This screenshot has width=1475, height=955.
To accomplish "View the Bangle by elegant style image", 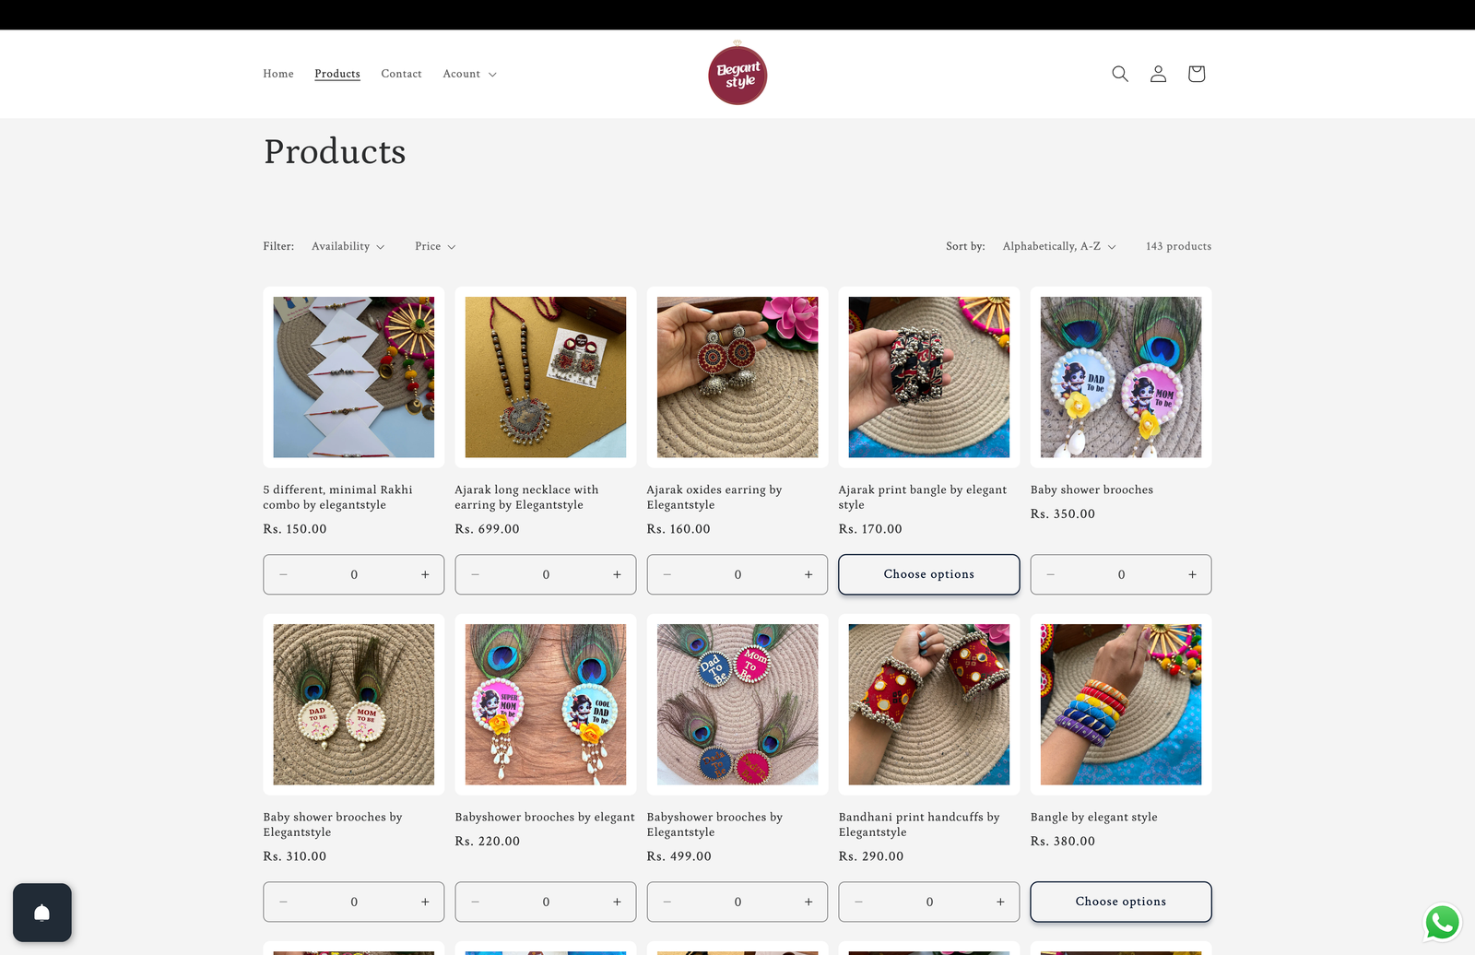I will pyautogui.click(x=1121, y=704).
